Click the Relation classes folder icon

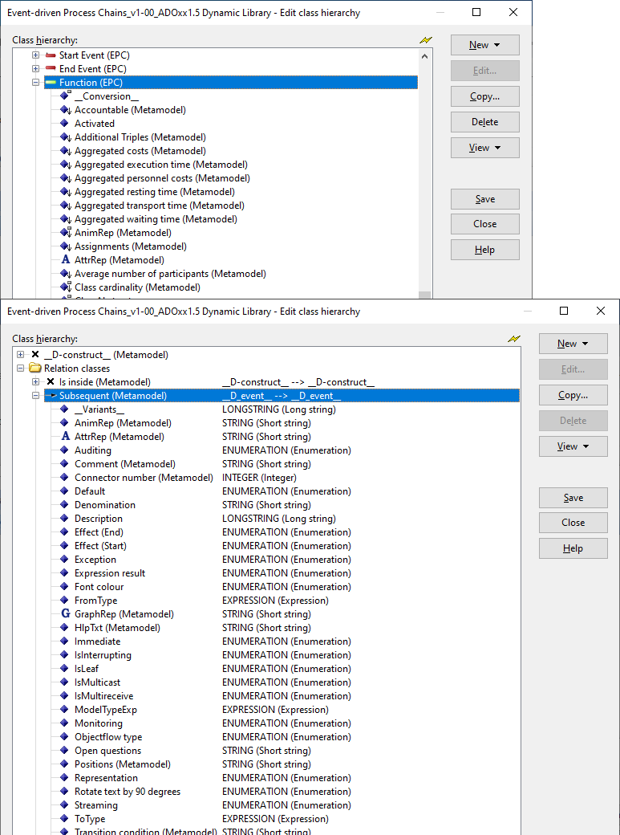[x=35, y=369]
